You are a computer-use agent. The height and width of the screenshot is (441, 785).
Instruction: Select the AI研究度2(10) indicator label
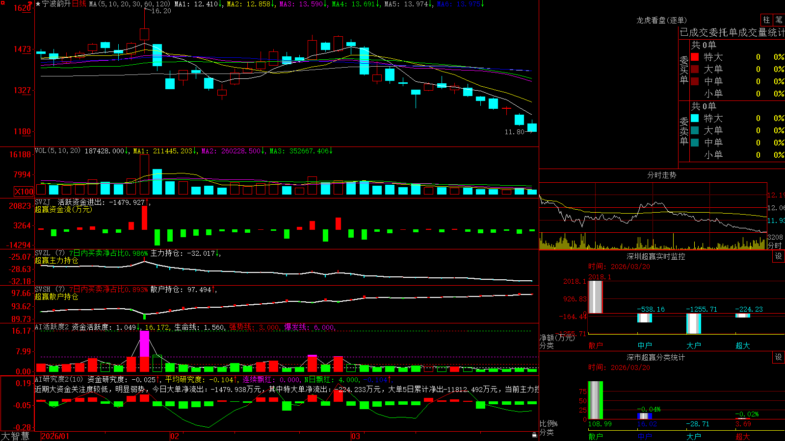coord(59,379)
